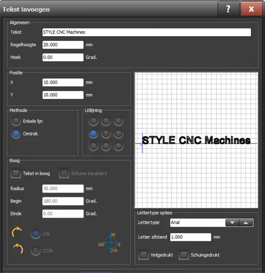265x273 pixels.
Task: Choose middle-left alignment in Uitlijning
Action: [93, 134]
